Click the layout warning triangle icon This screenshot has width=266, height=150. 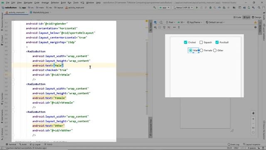click(x=255, y=22)
